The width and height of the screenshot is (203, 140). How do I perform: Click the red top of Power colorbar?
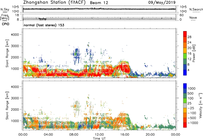coord(185,34)
